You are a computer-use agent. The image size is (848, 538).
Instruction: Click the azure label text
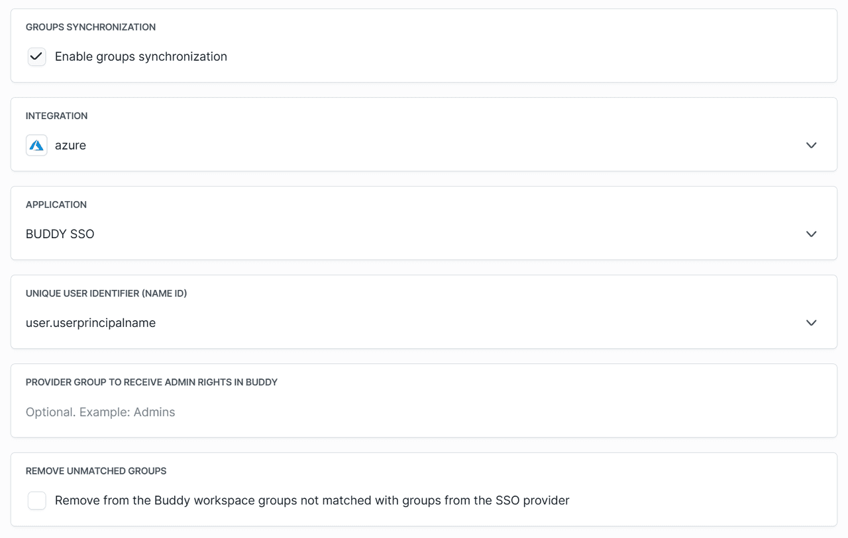(x=70, y=145)
